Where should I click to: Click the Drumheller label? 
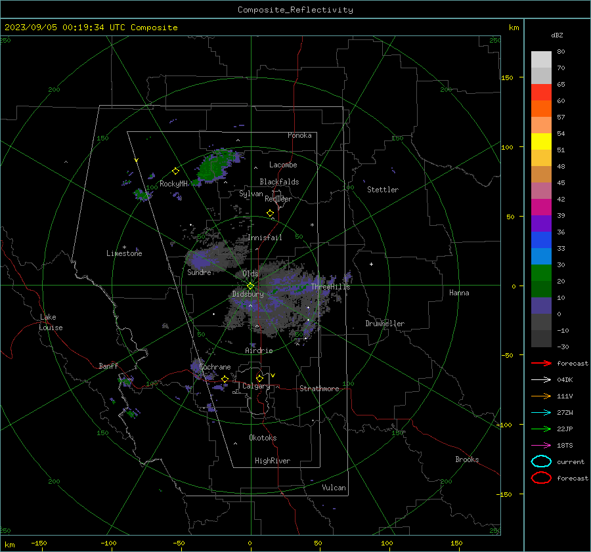click(384, 324)
